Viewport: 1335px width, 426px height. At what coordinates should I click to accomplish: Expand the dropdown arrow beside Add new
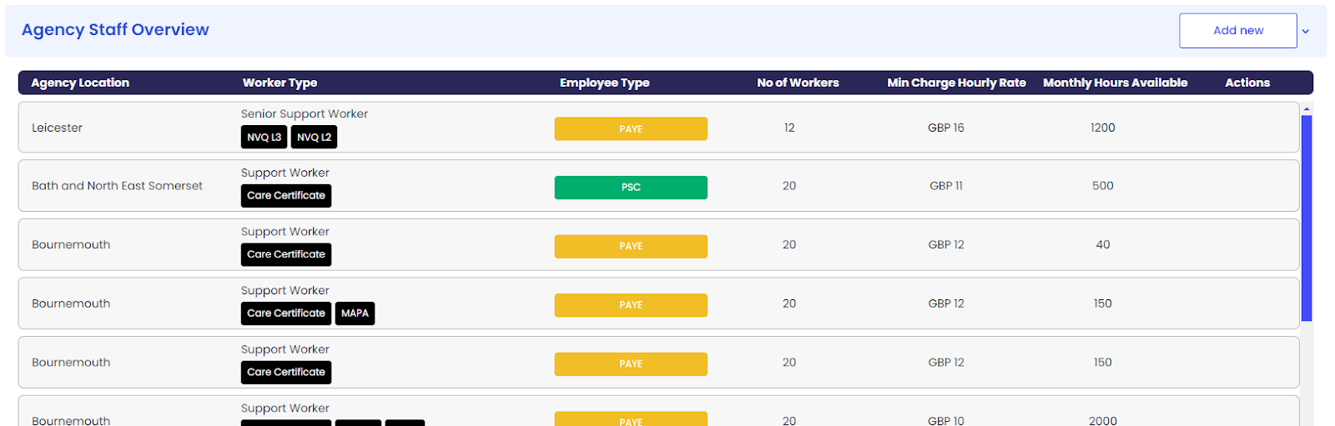(1306, 32)
